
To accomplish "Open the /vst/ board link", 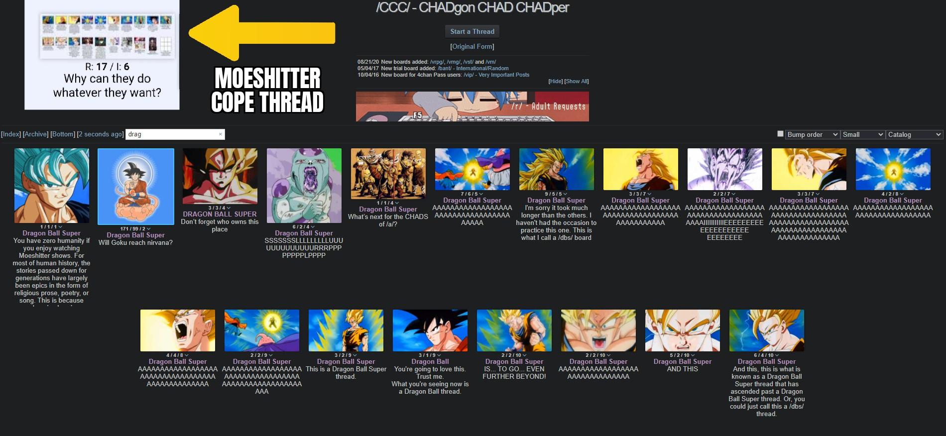I will [x=468, y=62].
